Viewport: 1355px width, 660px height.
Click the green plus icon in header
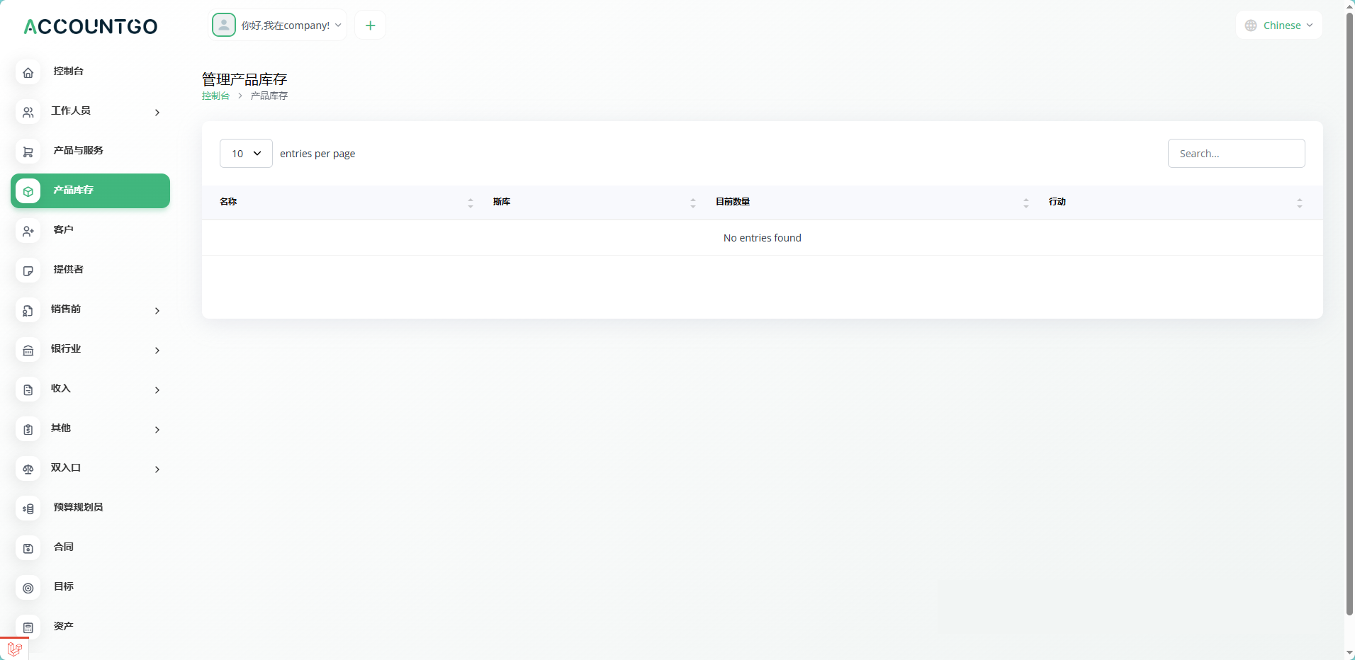point(370,25)
